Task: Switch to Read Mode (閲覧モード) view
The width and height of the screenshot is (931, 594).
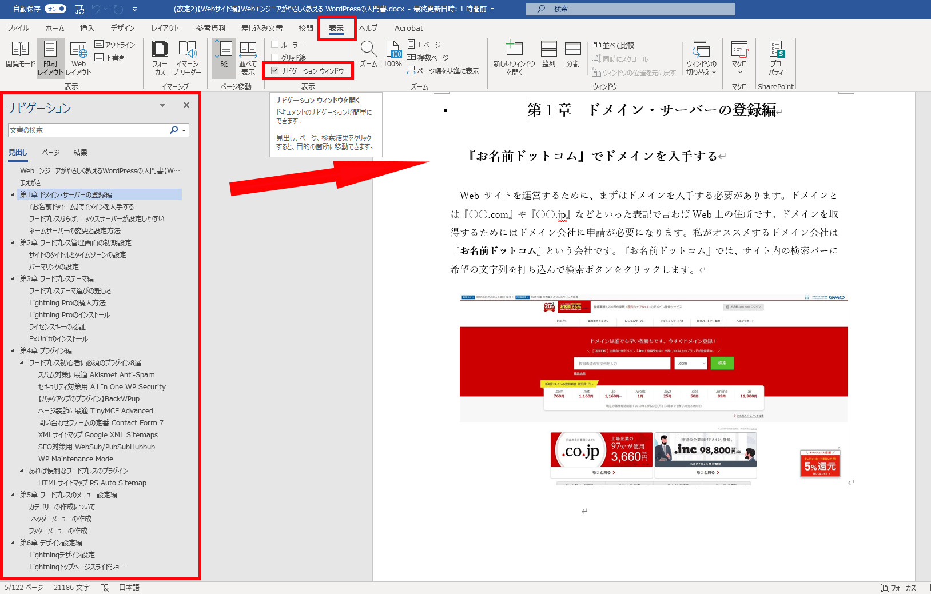Action: coord(20,55)
